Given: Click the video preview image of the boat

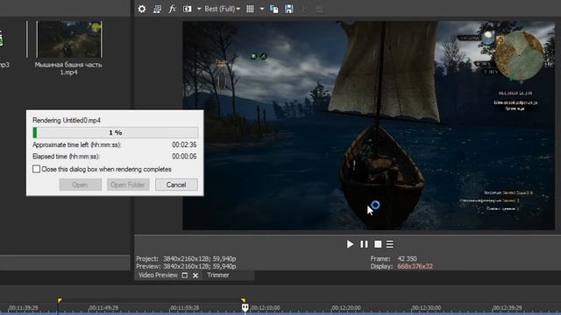Looking at the screenshot, I should (x=368, y=125).
